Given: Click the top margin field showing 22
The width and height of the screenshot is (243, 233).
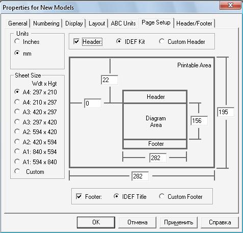Looking at the screenshot, I should pyautogui.click(x=110, y=80).
